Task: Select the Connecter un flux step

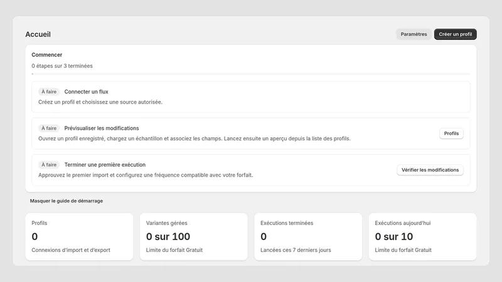Action: coord(250,97)
